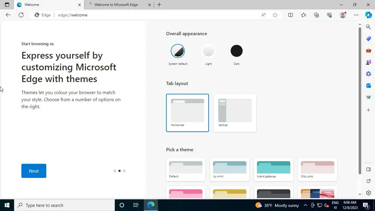Select Light appearance
Image resolution: width=375 pixels, height=211 pixels.
coord(209,51)
